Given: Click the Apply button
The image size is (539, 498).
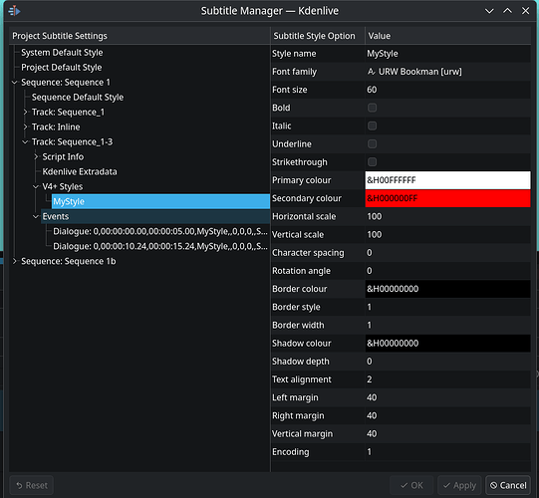Looking at the screenshot, I should click(459, 485).
